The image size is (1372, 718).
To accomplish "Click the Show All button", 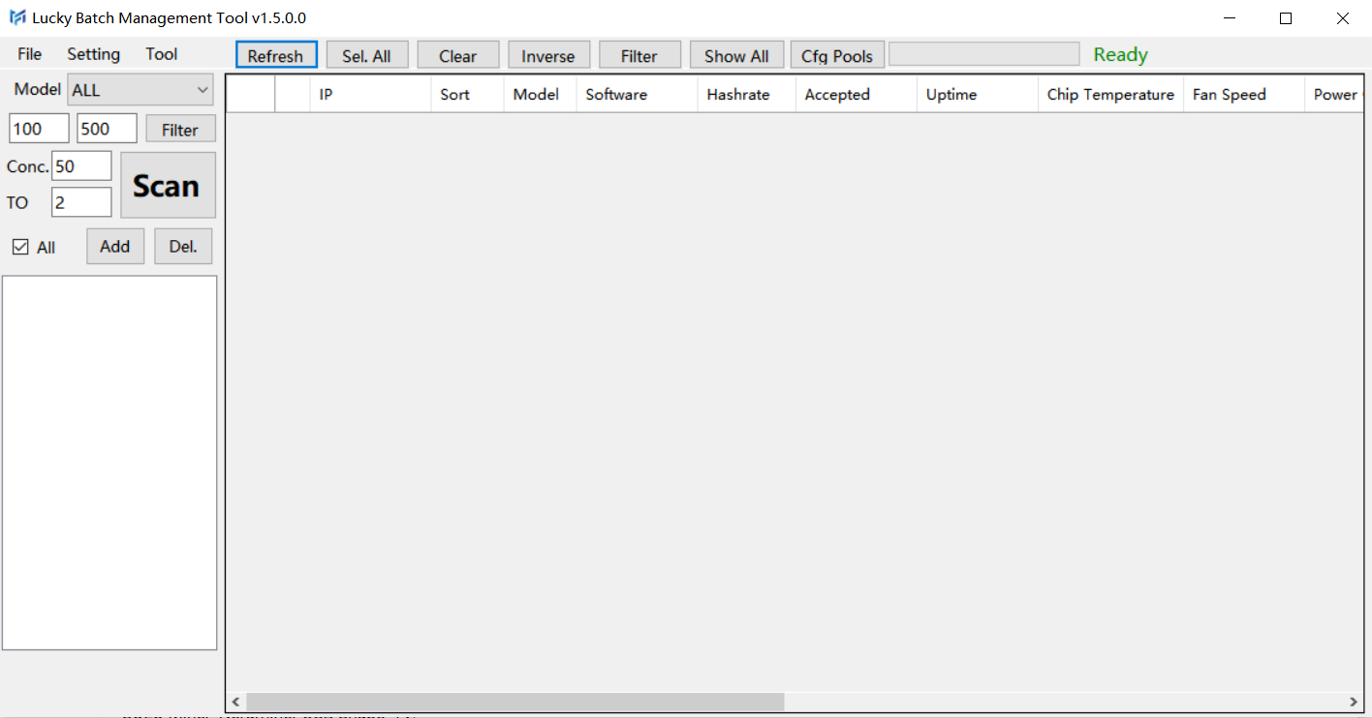I will [x=736, y=56].
